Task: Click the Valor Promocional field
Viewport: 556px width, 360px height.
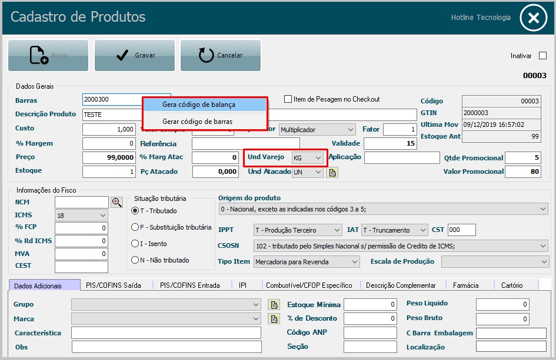Action: click(x=523, y=171)
